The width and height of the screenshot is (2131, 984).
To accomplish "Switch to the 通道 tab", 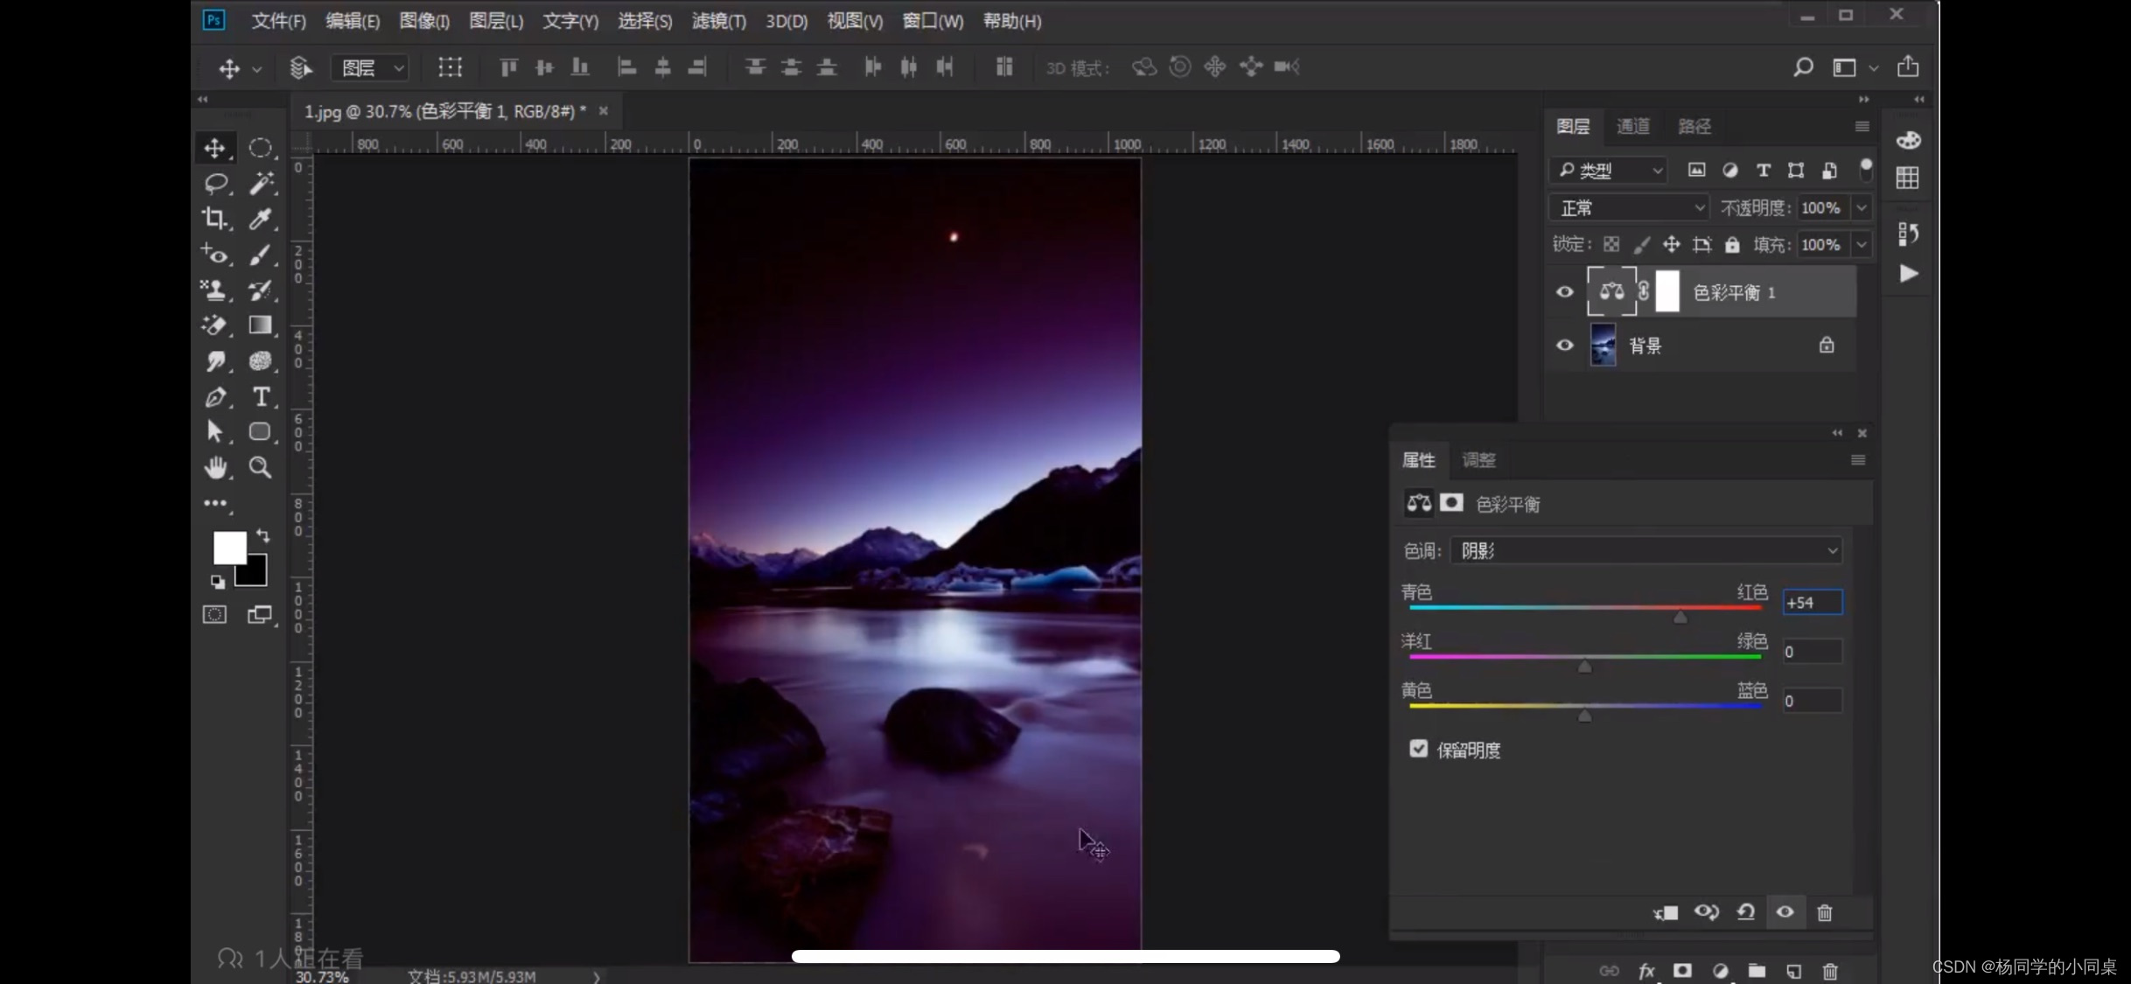I will pyautogui.click(x=1632, y=126).
